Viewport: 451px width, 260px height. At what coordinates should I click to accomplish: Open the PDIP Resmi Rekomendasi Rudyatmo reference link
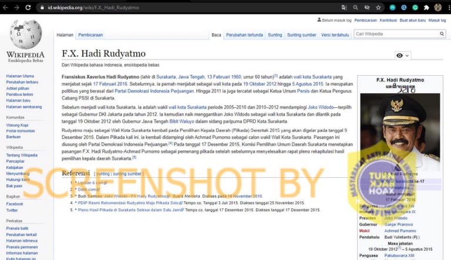point(129,202)
